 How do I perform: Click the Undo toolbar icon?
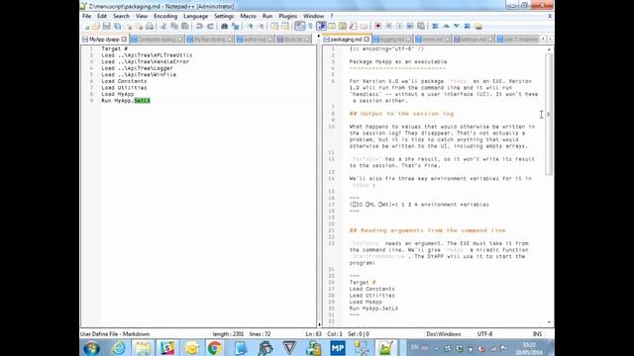click(x=199, y=27)
